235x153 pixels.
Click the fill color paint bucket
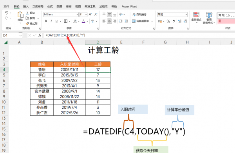[75, 21]
